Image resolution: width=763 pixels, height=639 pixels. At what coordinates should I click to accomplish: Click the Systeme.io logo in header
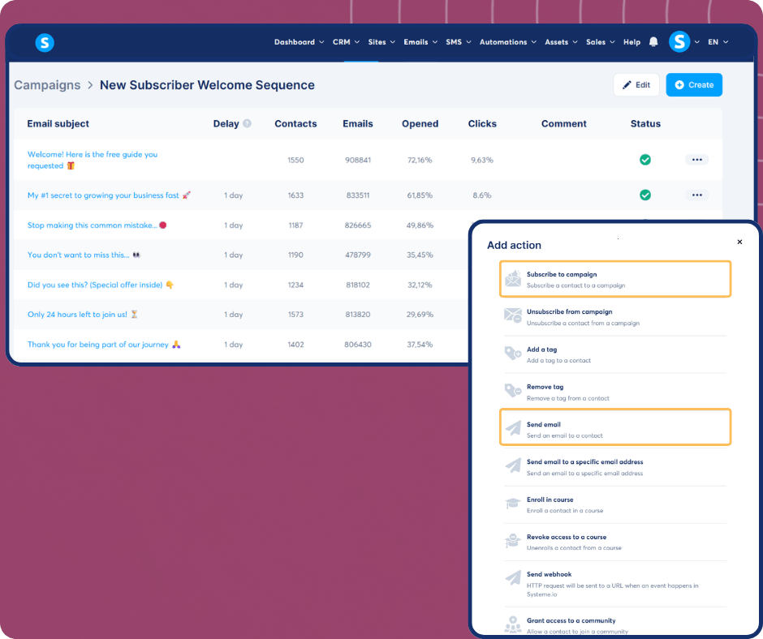(45, 42)
